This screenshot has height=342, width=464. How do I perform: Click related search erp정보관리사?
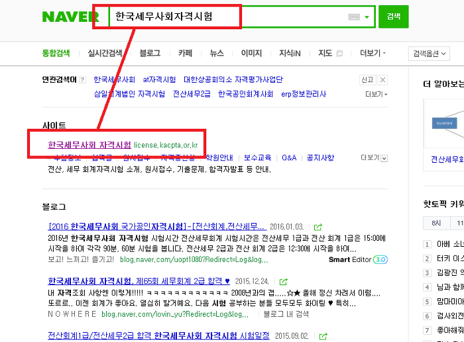[304, 94]
